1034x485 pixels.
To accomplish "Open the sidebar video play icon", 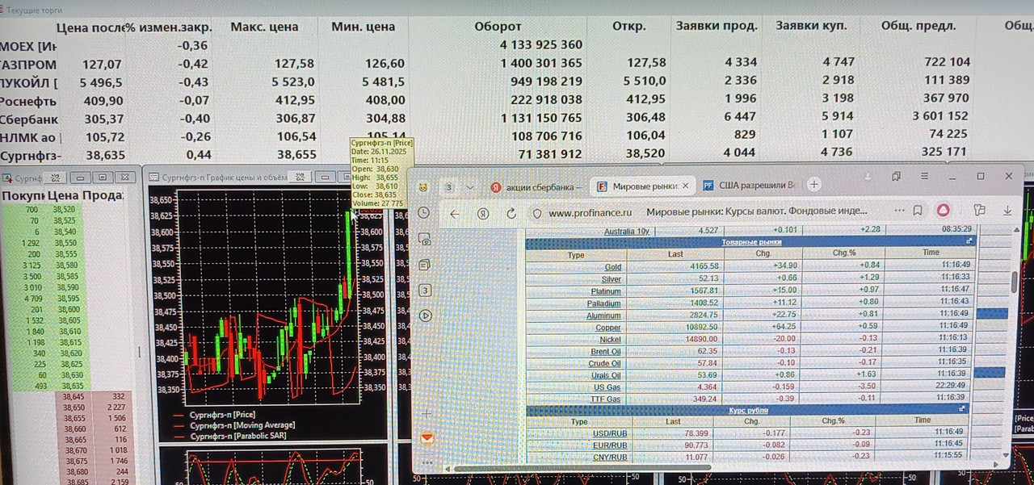I will tap(426, 316).
